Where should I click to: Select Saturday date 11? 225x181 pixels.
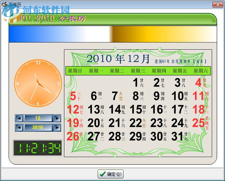click(x=201, y=96)
